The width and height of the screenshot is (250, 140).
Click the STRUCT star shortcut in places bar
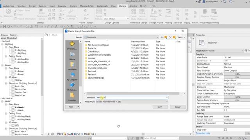[x=72, y=45]
